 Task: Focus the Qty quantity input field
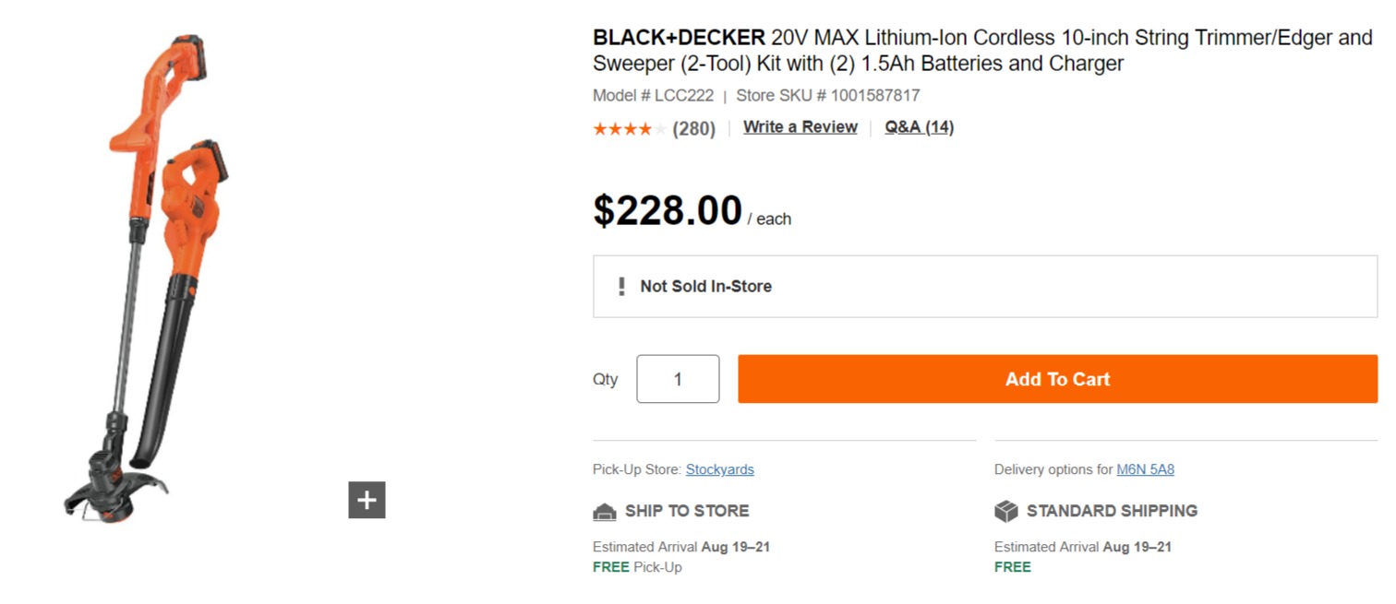click(678, 379)
